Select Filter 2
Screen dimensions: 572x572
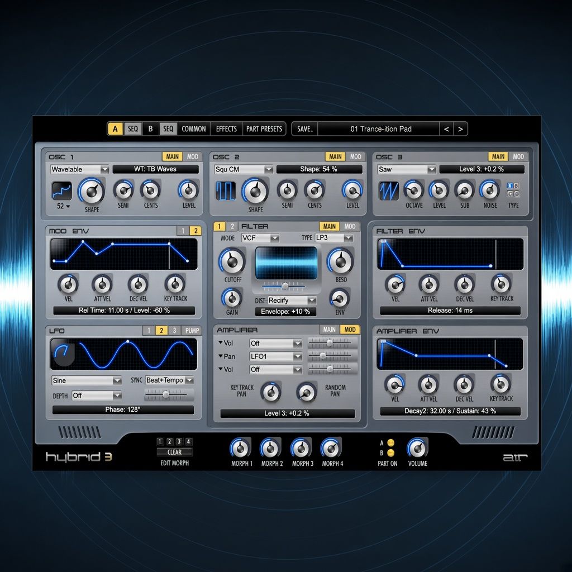232,226
